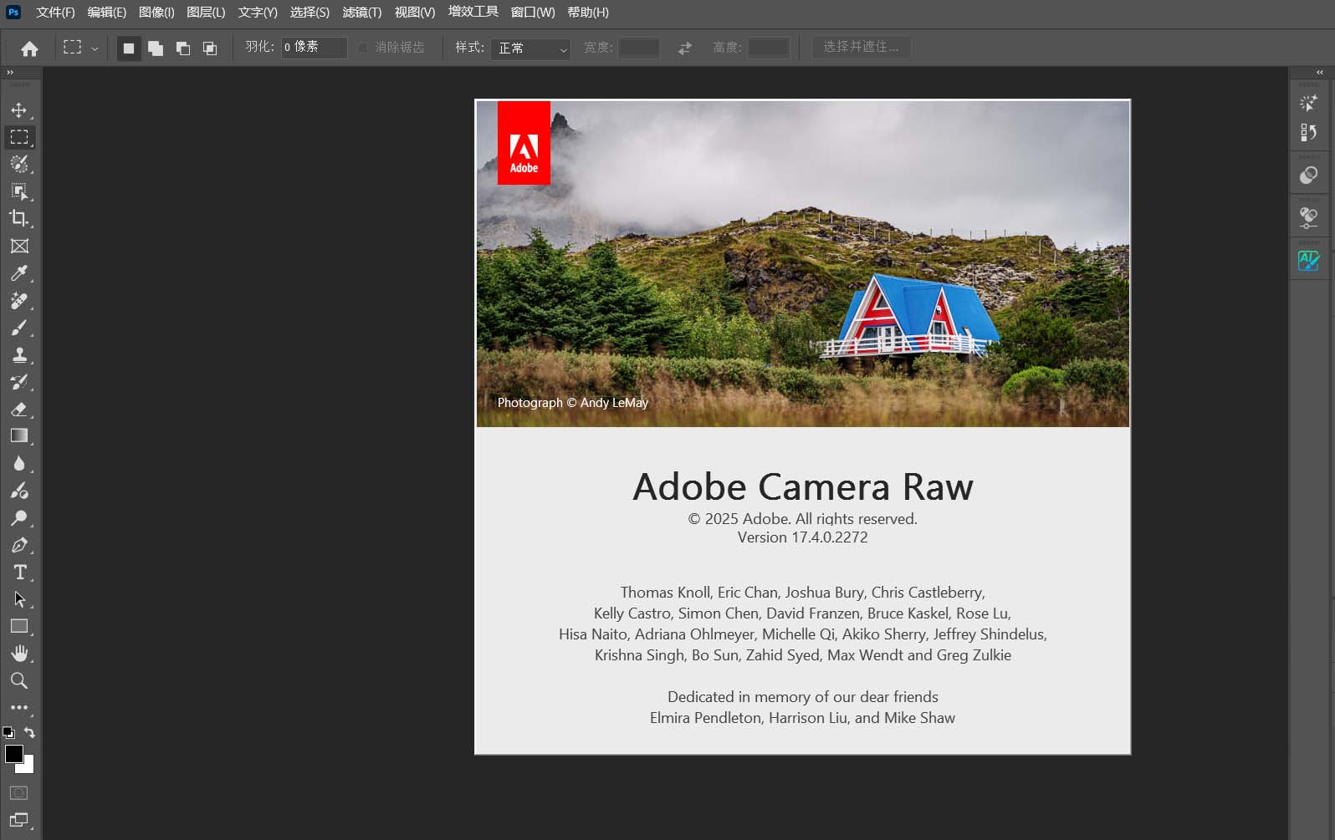Screen dimensions: 1335x840
Task: Open the Layer (图层) menu
Action: click(206, 13)
